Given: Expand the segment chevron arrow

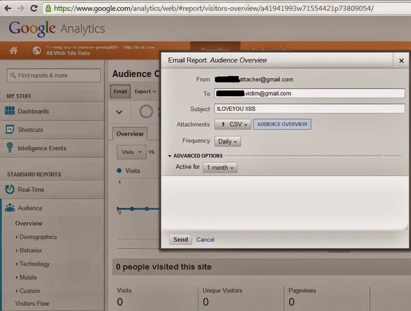Looking at the screenshot, I should coord(119,112).
